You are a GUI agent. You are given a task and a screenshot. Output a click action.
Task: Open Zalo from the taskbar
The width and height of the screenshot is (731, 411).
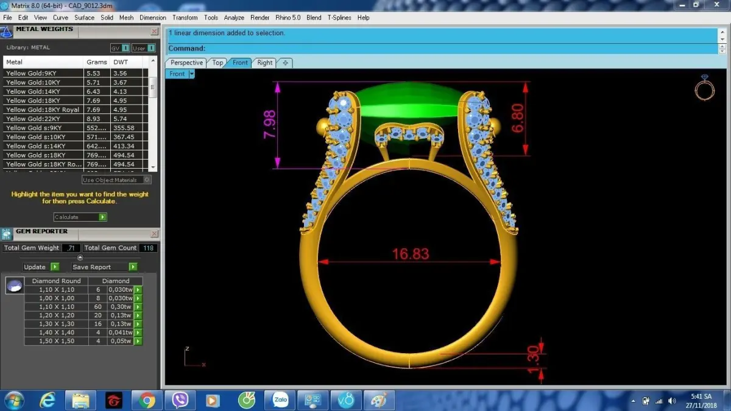pos(280,401)
